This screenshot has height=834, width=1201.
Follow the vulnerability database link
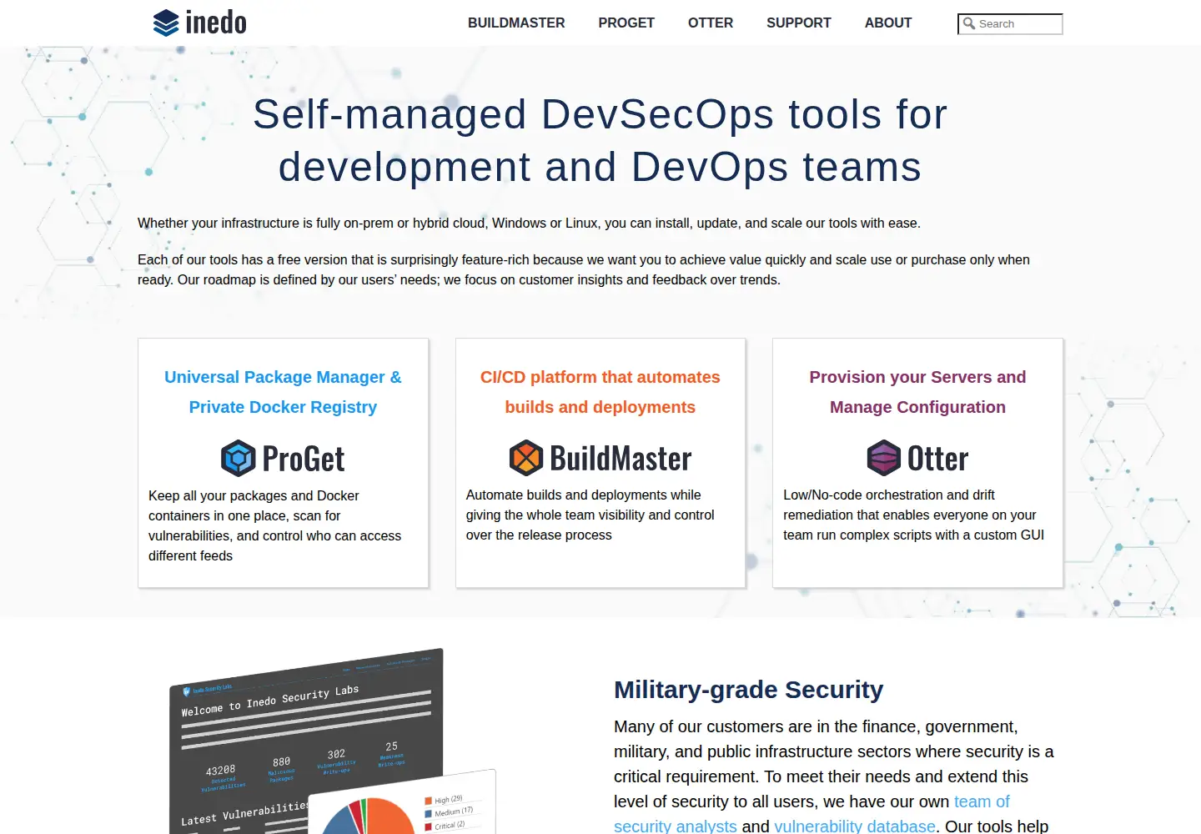coord(855,826)
